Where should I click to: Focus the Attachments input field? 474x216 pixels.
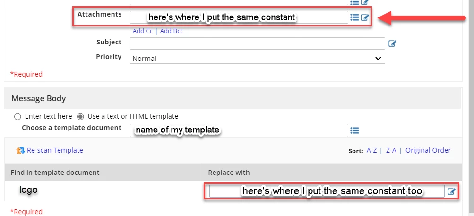239,17
